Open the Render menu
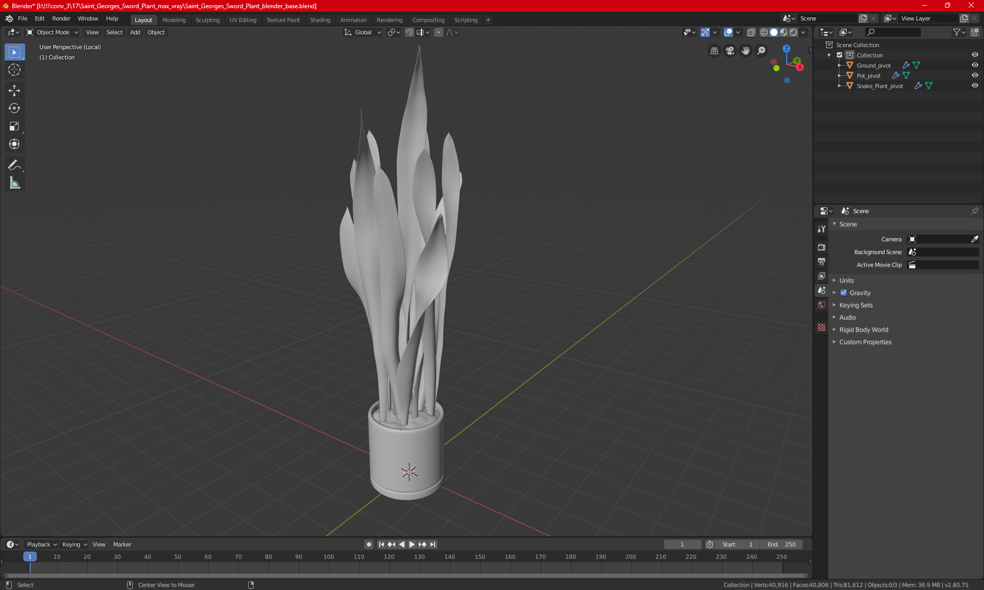The height and width of the screenshot is (590, 984). pos(61,18)
